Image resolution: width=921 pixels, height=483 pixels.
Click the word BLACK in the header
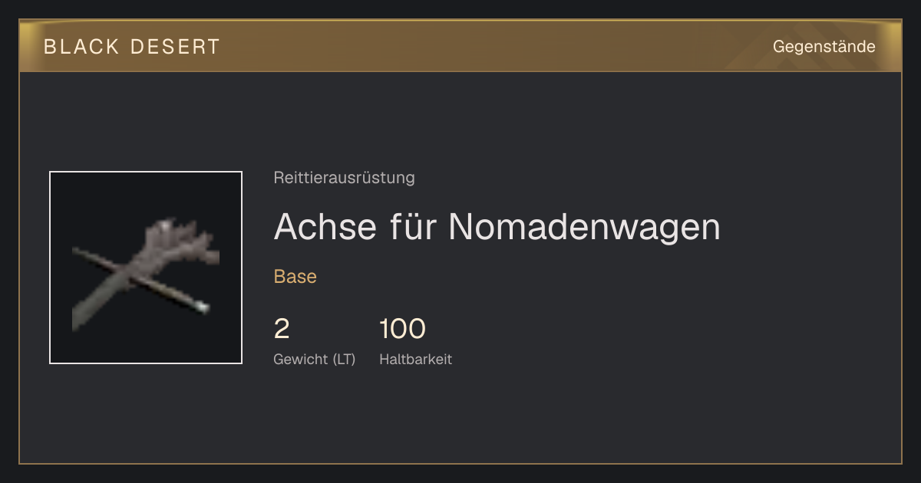82,47
